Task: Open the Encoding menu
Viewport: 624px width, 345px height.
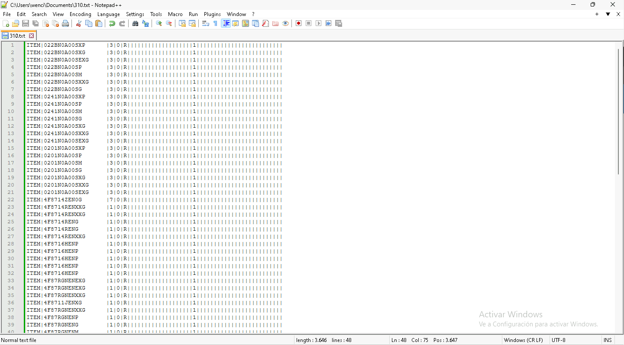Action: (81, 14)
